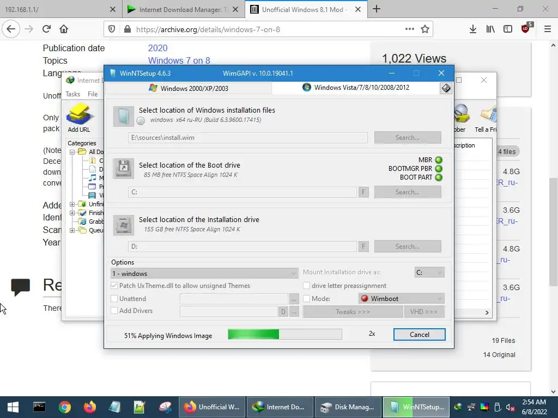Click the Applying Windows Image progress bar

pos(284,334)
